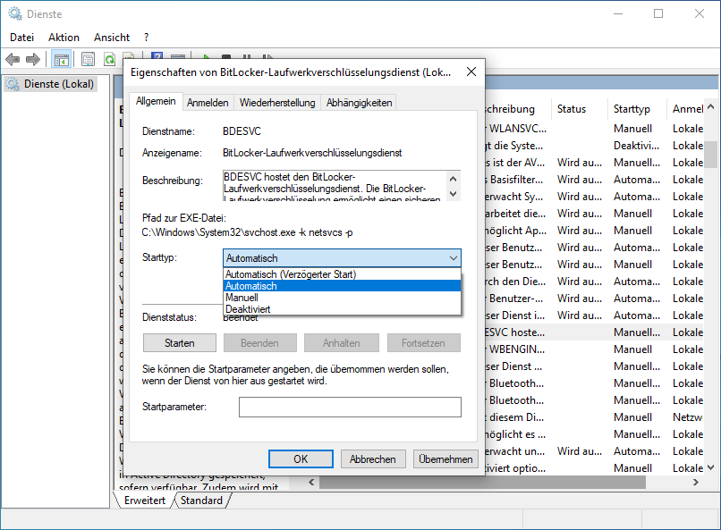Choose Manuell in Starttyp list
This screenshot has height=530, width=721.
click(x=342, y=298)
